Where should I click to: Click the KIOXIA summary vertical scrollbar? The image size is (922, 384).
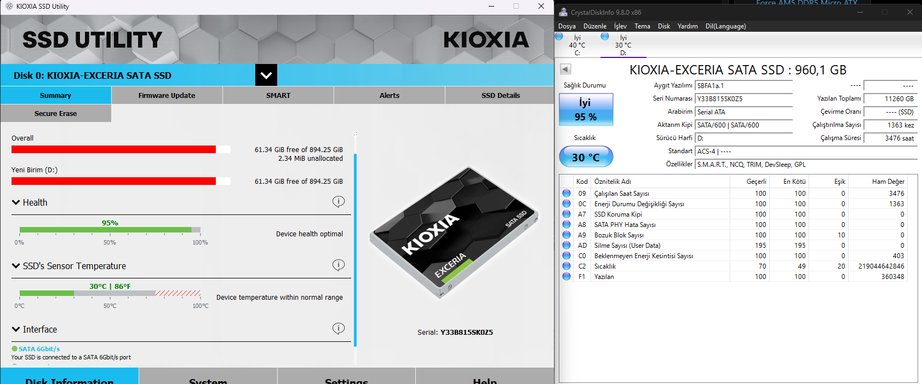pyautogui.click(x=355, y=250)
